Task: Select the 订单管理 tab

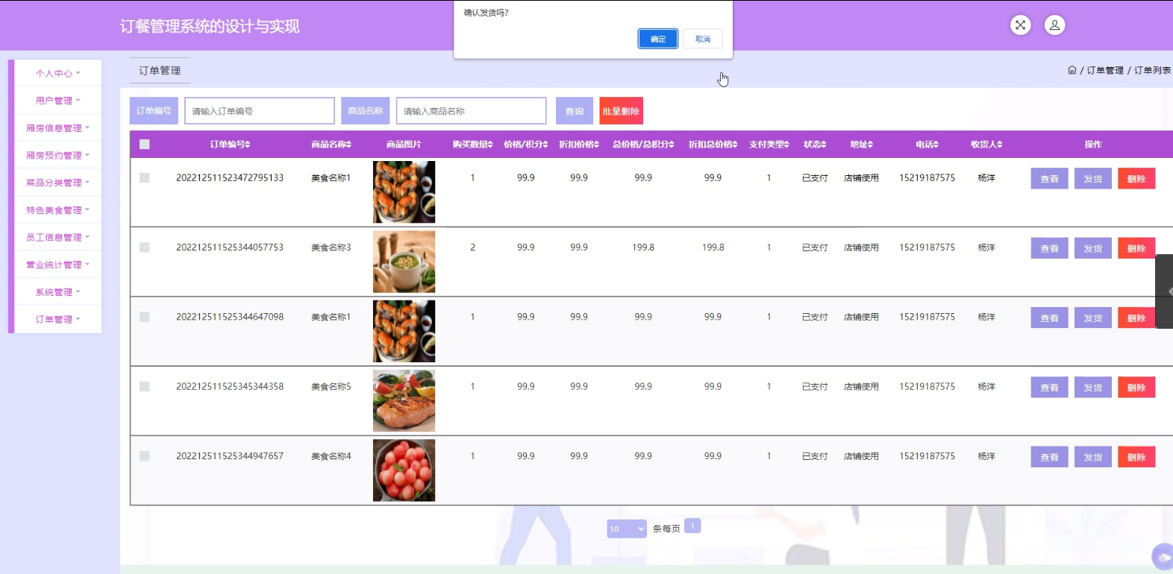Action: pyautogui.click(x=160, y=71)
